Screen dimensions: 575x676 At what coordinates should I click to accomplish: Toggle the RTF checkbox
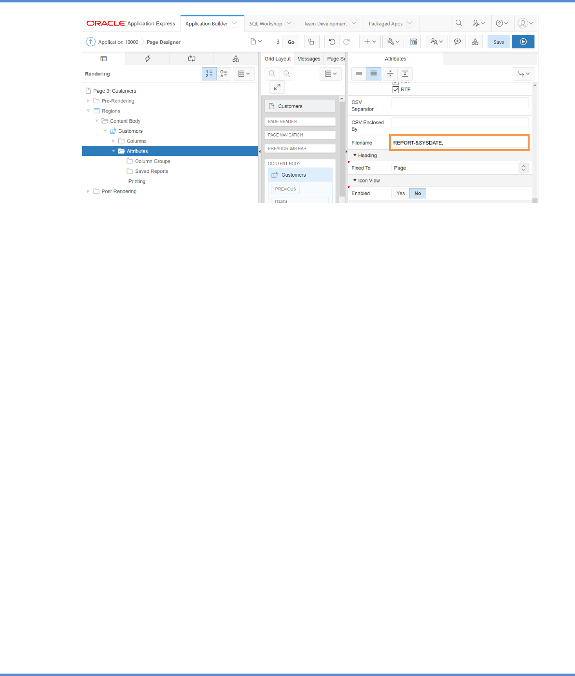pos(396,90)
